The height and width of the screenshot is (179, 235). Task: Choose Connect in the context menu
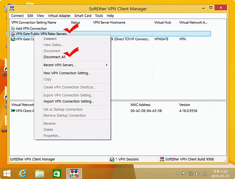pos(72,39)
